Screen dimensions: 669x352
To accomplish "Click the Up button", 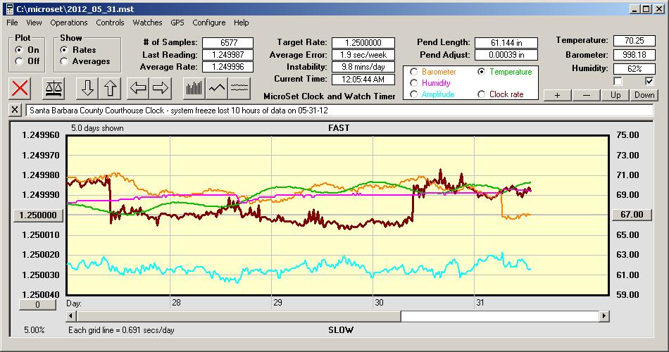I will (x=615, y=95).
